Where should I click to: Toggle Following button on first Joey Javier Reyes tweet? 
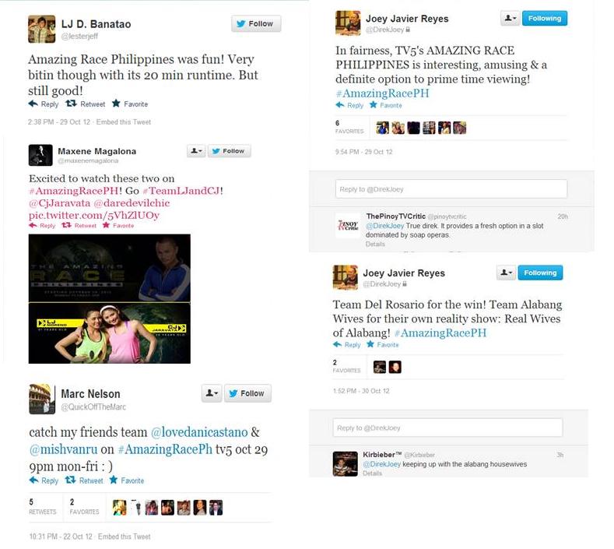point(544,19)
